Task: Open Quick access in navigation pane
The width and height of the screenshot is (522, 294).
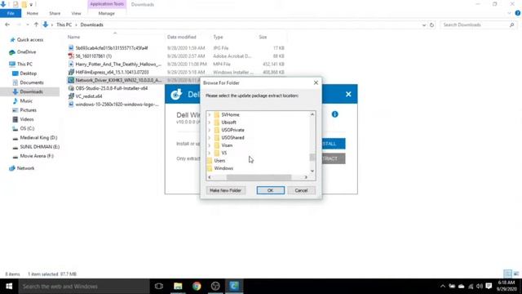Action: (x=30, y=40)
